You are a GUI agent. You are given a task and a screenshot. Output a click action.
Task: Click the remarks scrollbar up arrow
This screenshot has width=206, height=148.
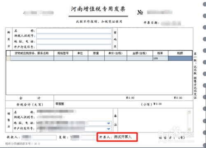(x=189, y=112)
